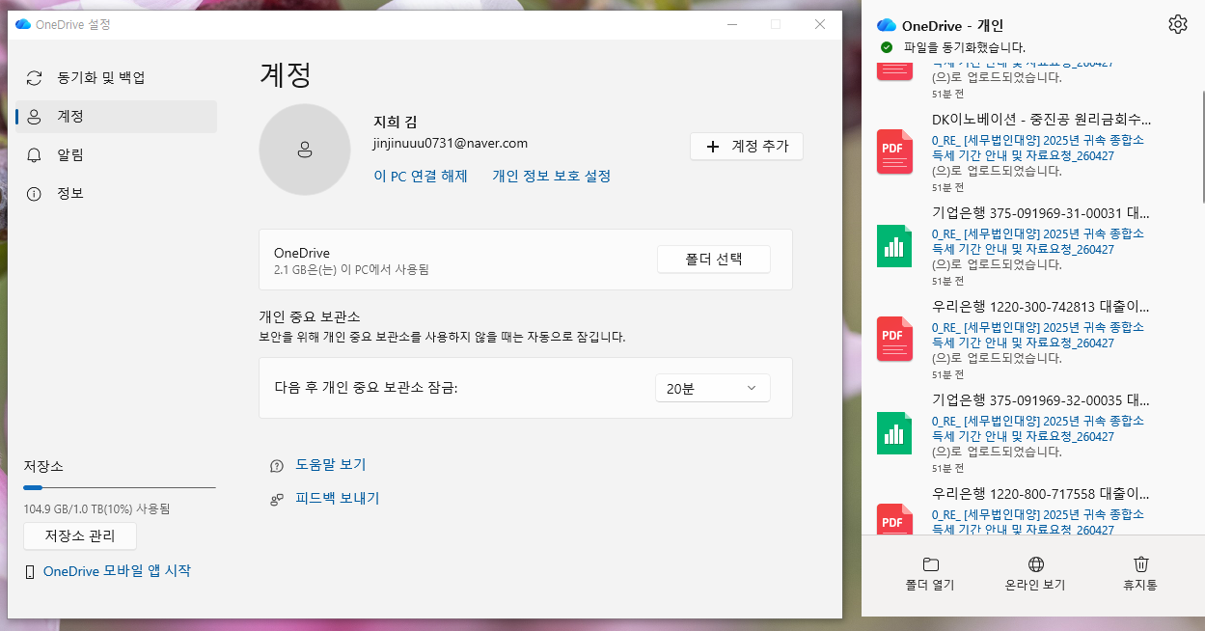Click OneDrive cloud icon in settings title bar
The height and width of the screenshot is (631, 1205).
pos(23,24)
